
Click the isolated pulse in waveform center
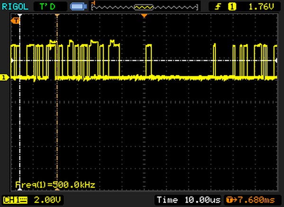point(149,60)
